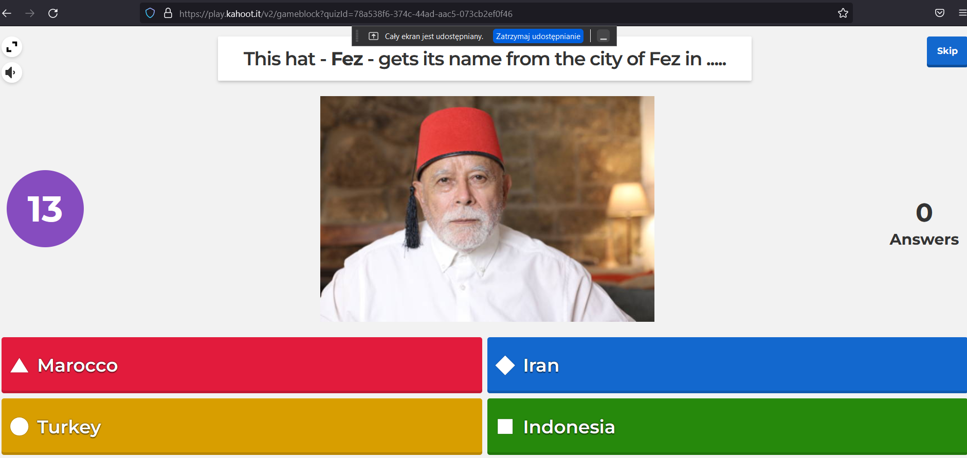Viewport: 967px width, 458px height.
Task: Reload the Kahoot page
Action: 53,13
